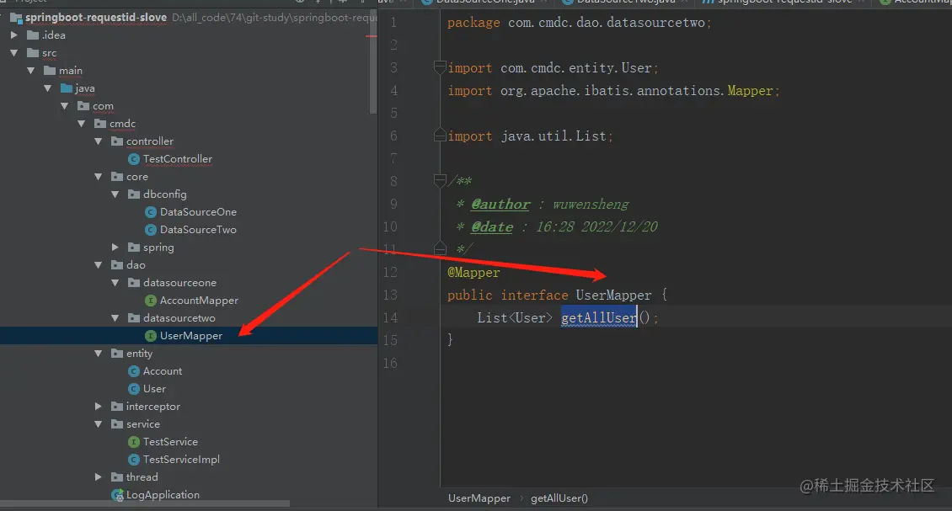Collapse the src folder arrow

(14, 53)
